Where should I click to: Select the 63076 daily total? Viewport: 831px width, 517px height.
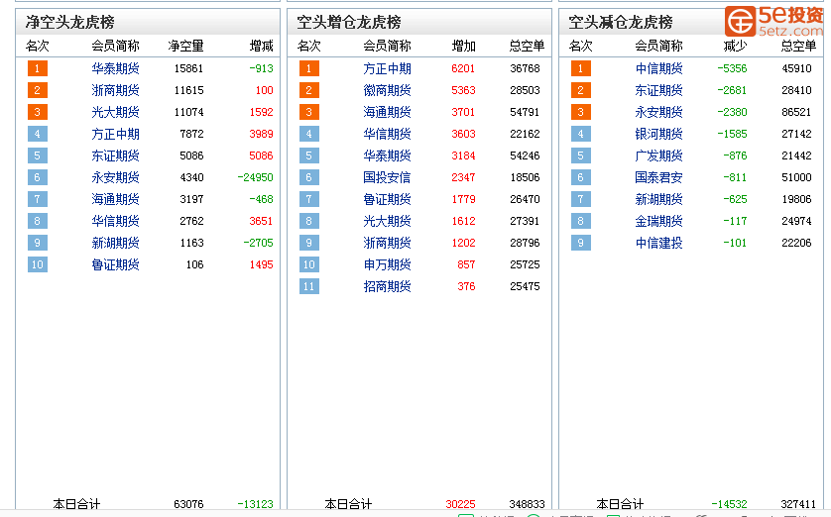(188, 504)
